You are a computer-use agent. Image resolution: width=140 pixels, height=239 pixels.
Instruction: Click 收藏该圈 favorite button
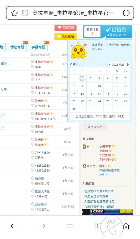click(66, 28)
